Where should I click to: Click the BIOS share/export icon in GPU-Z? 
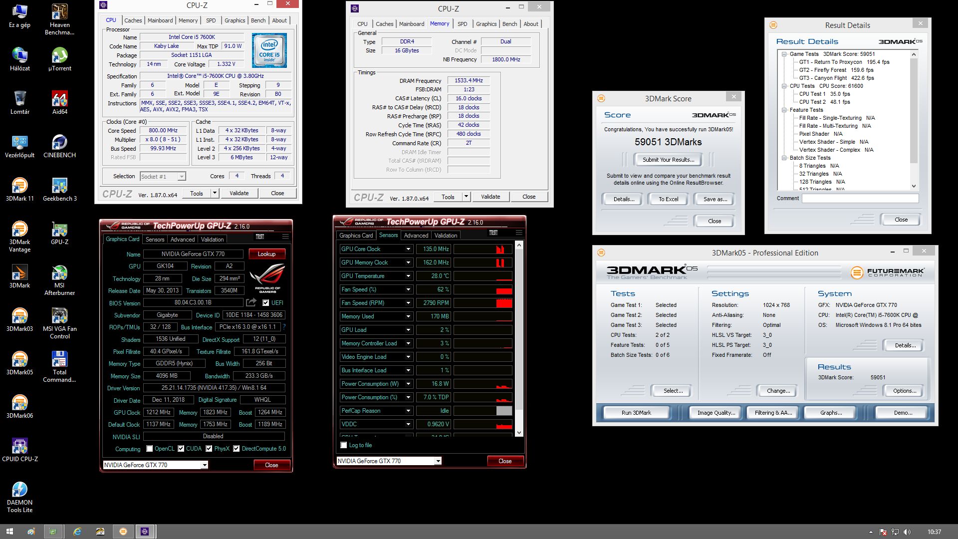pyautogui.click(x=251, y=302)
